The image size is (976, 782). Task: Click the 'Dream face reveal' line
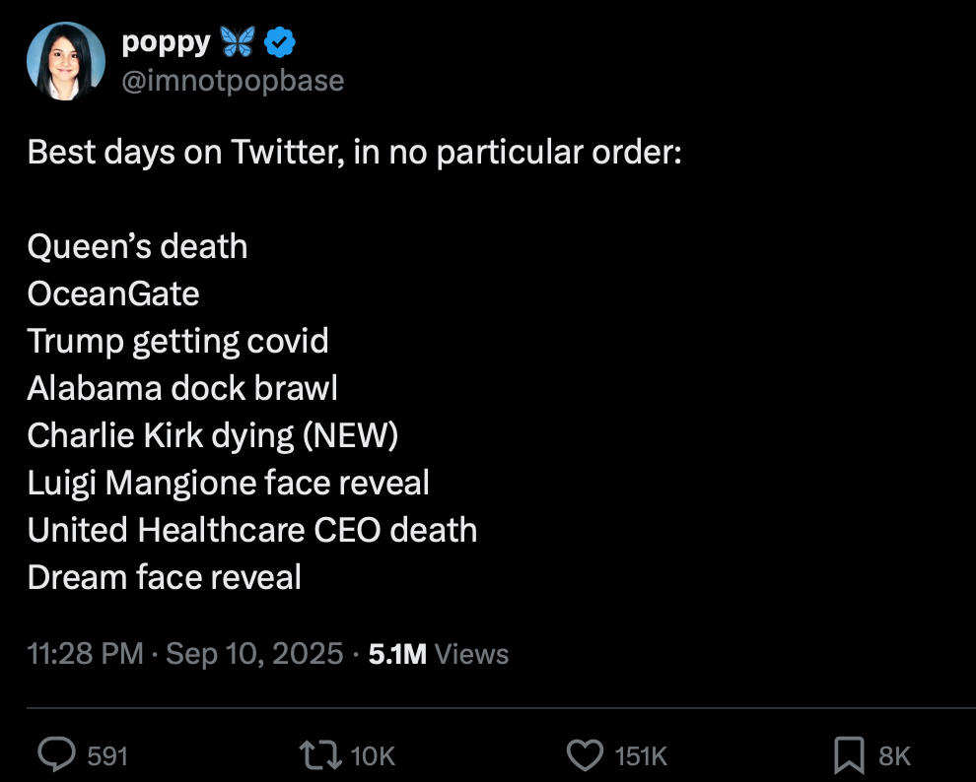coord(165,577)
